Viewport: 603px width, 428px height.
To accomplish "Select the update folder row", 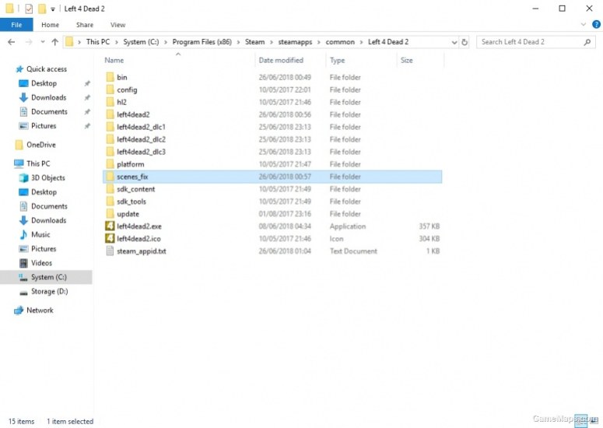I will click(x=272, y=214).
